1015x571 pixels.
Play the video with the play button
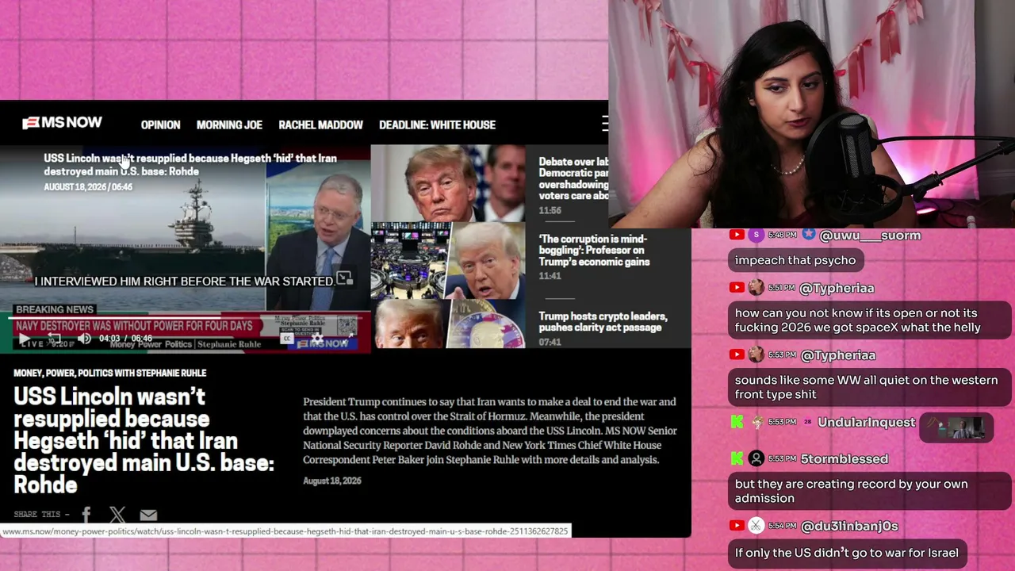point(25,339)
